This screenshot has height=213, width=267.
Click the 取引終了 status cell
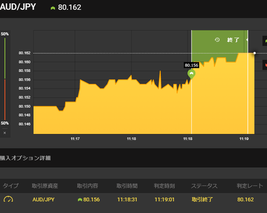pyautogui.click(x=202, y=200)
